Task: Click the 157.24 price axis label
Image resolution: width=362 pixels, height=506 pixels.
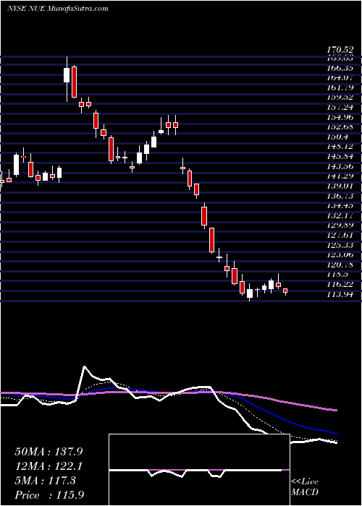Action: pos(341,108)
